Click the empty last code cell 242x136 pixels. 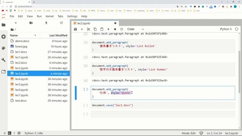[x=163, y=114]
